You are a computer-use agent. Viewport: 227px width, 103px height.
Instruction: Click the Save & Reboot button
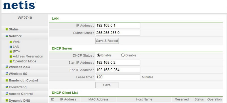pyautogui.click(x=107, y=41)
